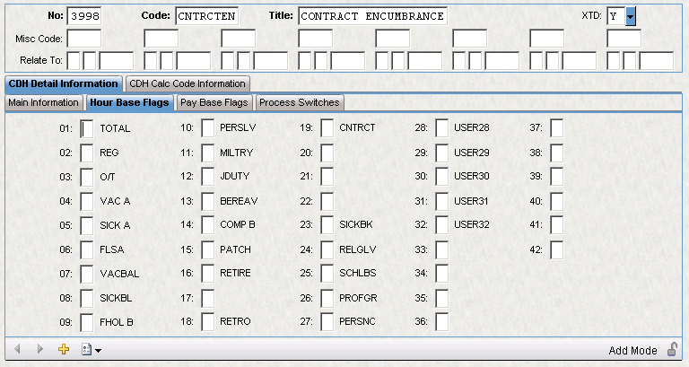Click the next record arrow icon

[39, 350]
